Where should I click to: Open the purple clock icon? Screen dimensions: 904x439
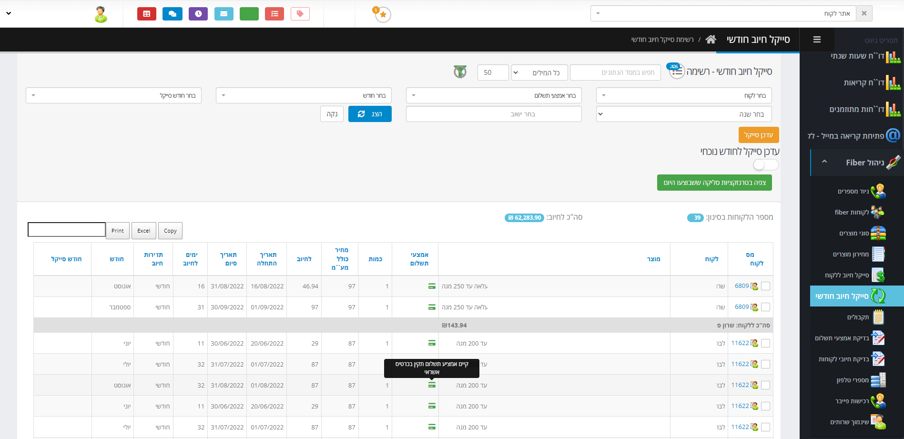pos(198,14)
